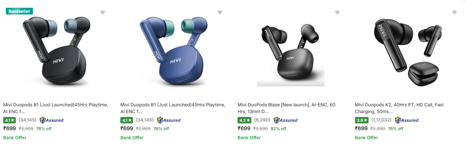
Task: Toggle wishlist heart for blue Duopods B1
Action: coord(220,12)
